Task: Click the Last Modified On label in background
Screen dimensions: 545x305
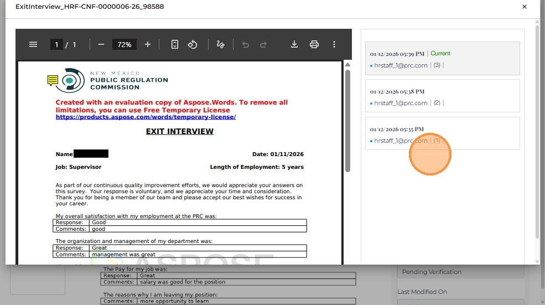Action: [x=422, y=292]
